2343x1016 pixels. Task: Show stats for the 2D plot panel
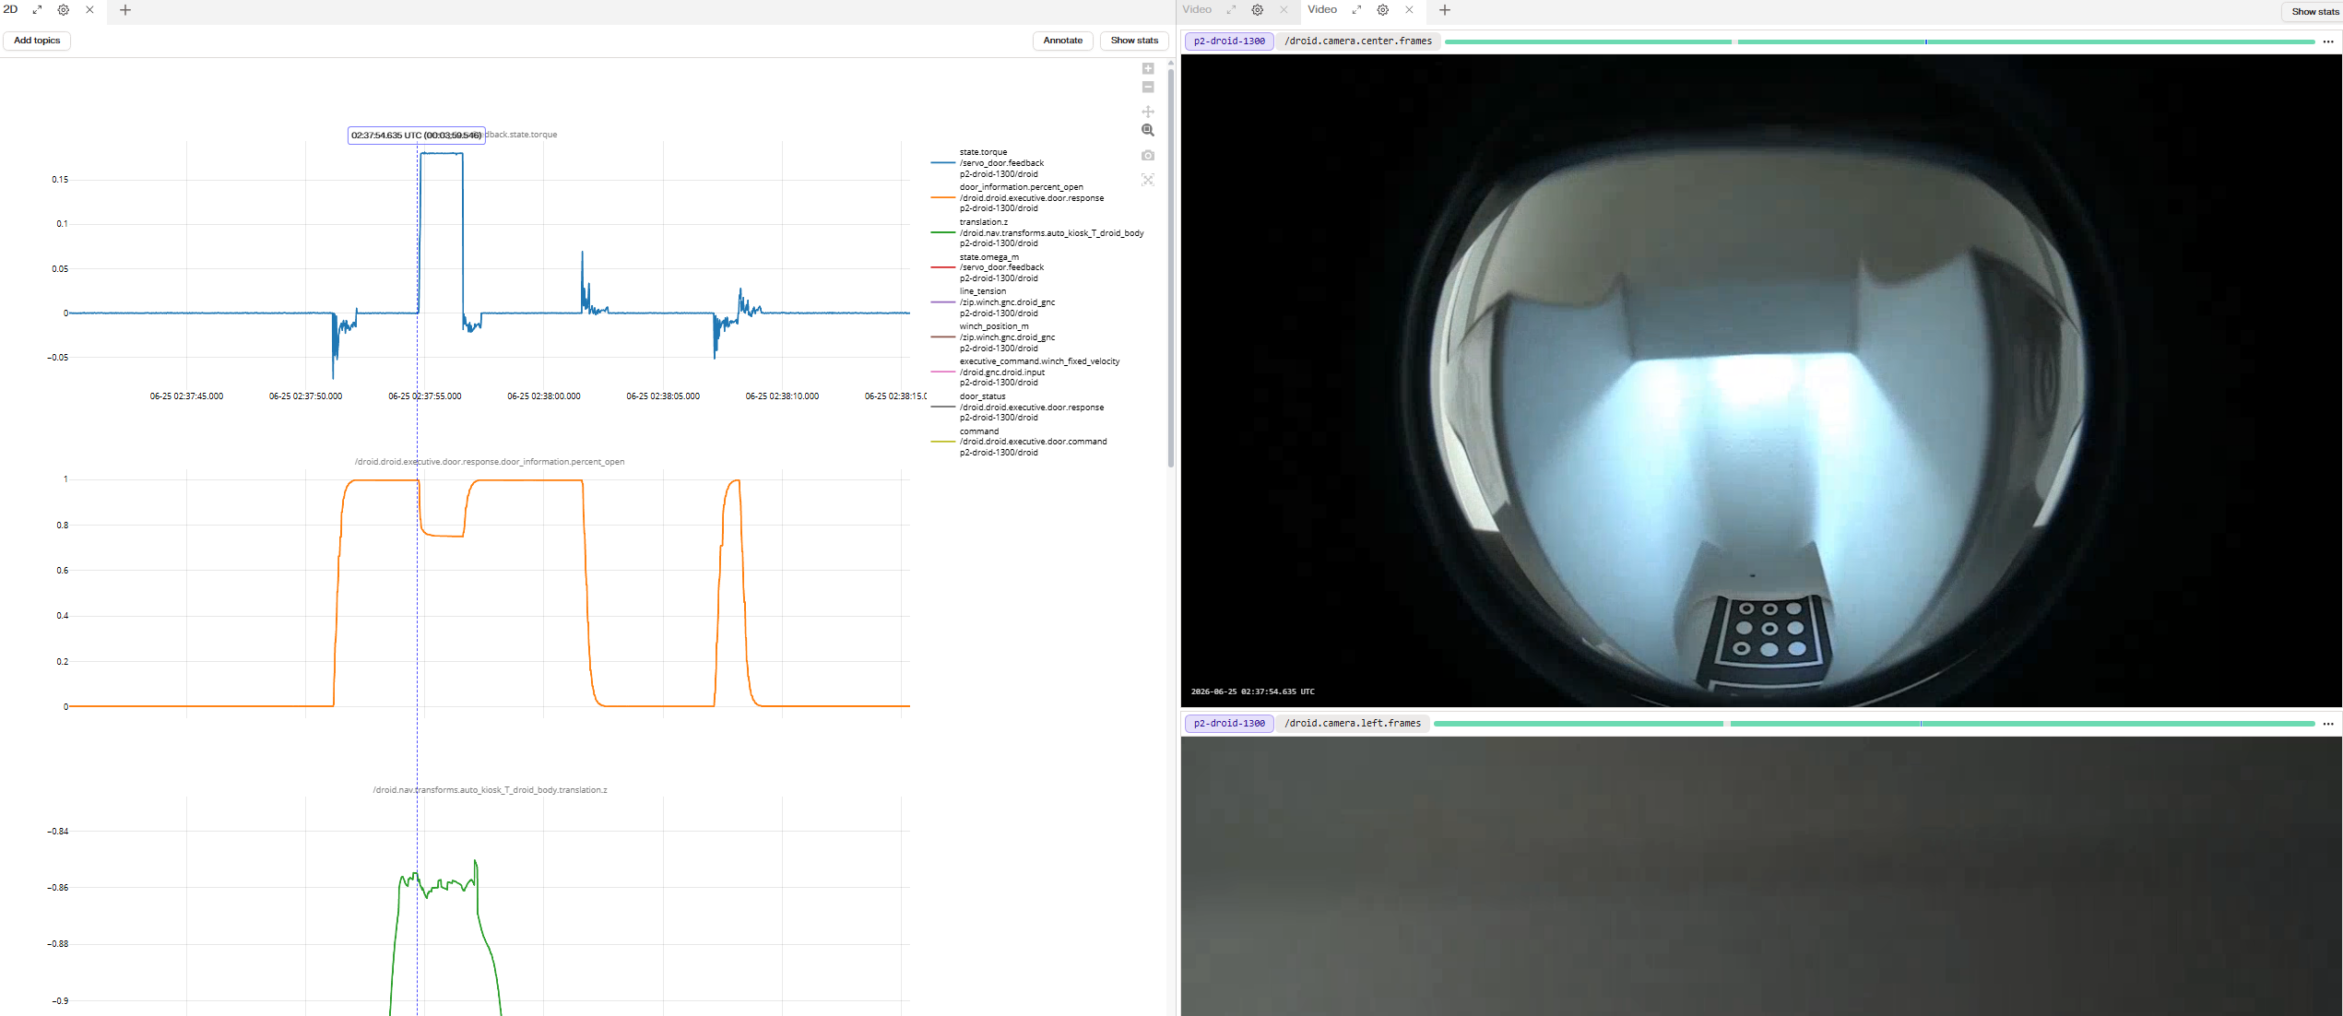click(x=1134, y=41)
